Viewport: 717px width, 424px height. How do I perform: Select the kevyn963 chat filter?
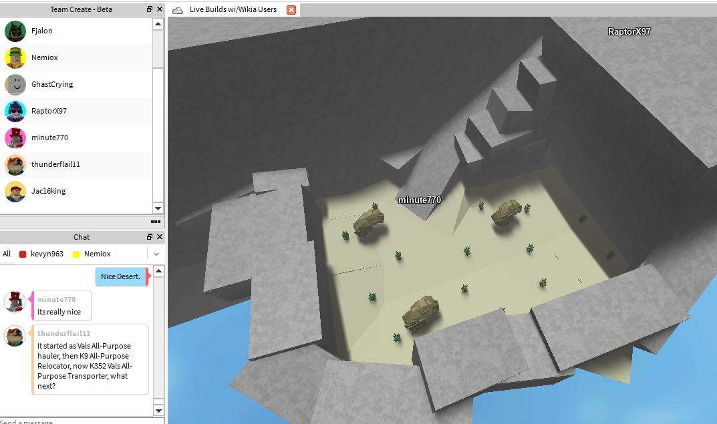[x=47, y=254]
